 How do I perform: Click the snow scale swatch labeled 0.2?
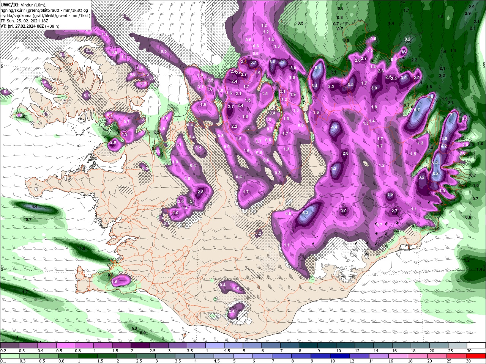(9, 345)
